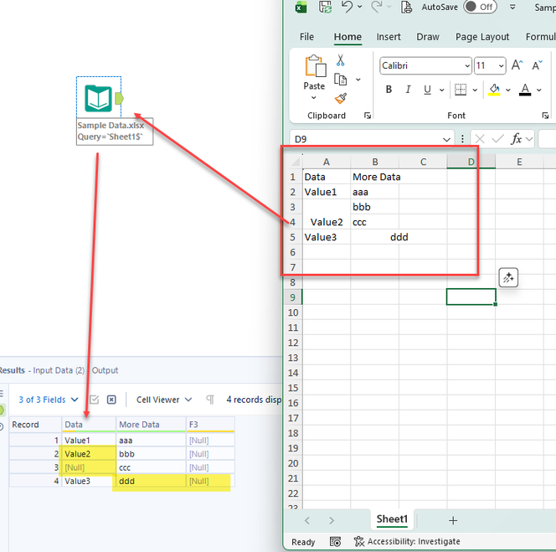This screenshot has width=556, height=552.
Task: Open the Page Layout ribbon tab
Action: click(482, 37)
